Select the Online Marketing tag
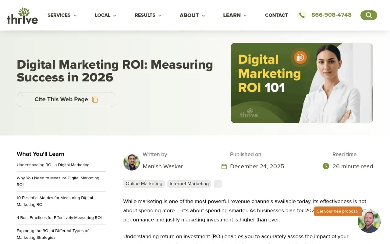The width and height of the screenshot is (390, 244). (x=144, y=184)
